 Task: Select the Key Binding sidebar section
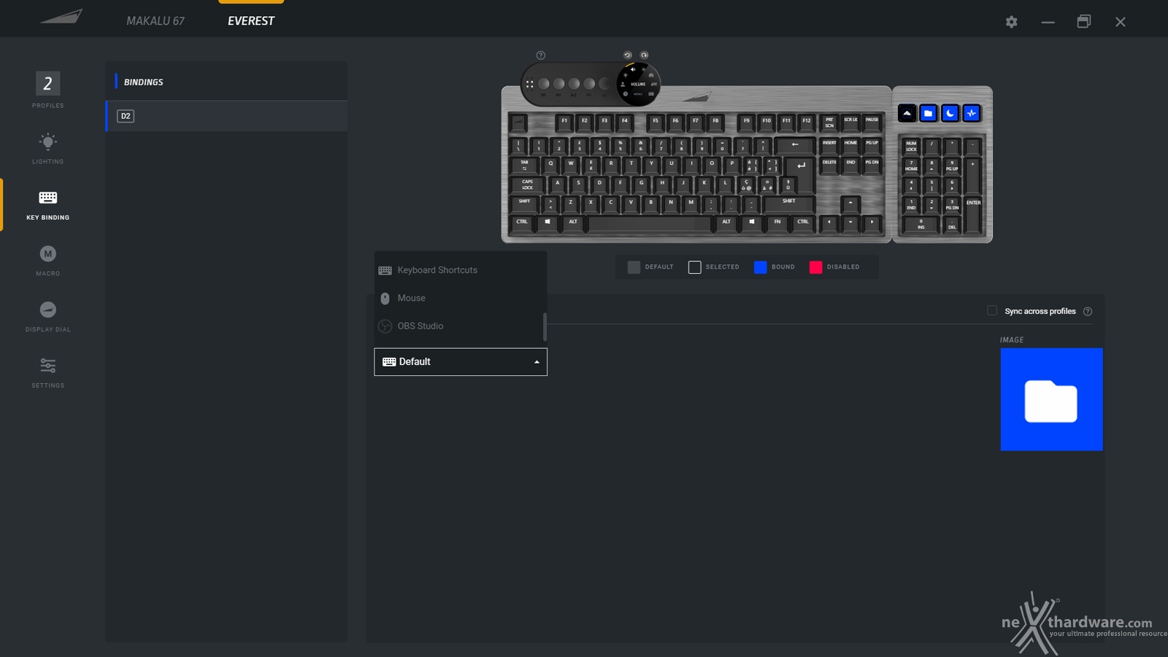pos(47,204)
